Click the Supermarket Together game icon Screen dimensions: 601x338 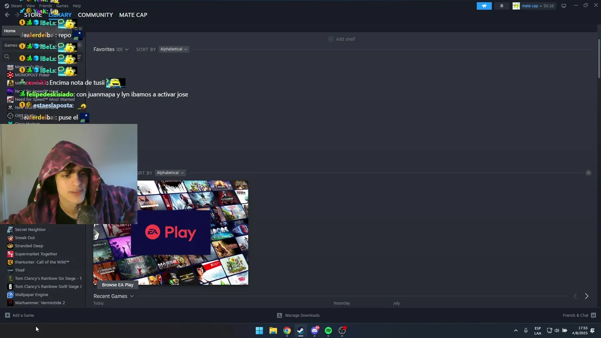point(10,254)
